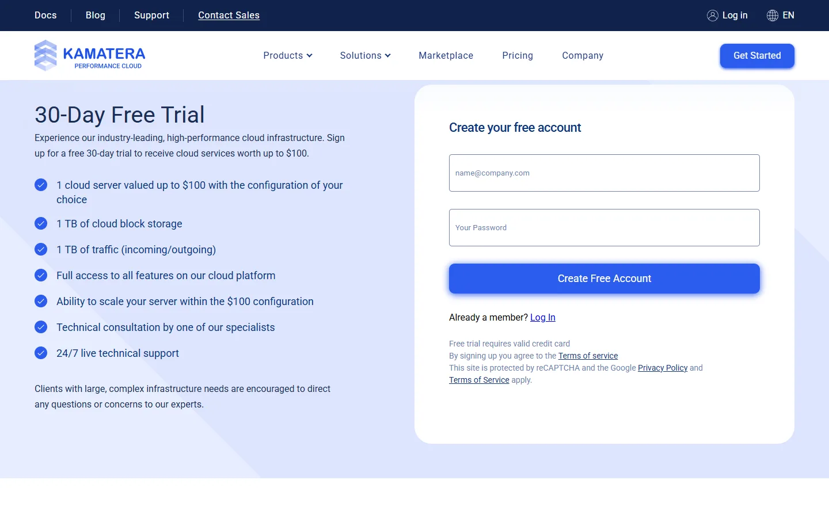829x518 pixels.
Task: Click checkmark icon beside Ability to scale your server
Action: click(x=41, y=301)
